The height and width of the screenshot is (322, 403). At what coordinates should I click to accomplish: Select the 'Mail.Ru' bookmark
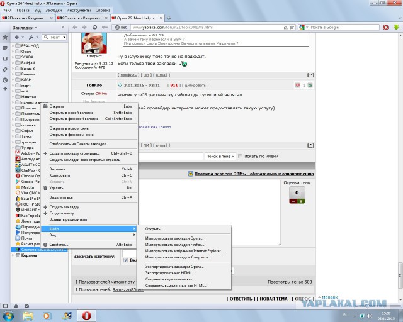click(x=28, y=187)
